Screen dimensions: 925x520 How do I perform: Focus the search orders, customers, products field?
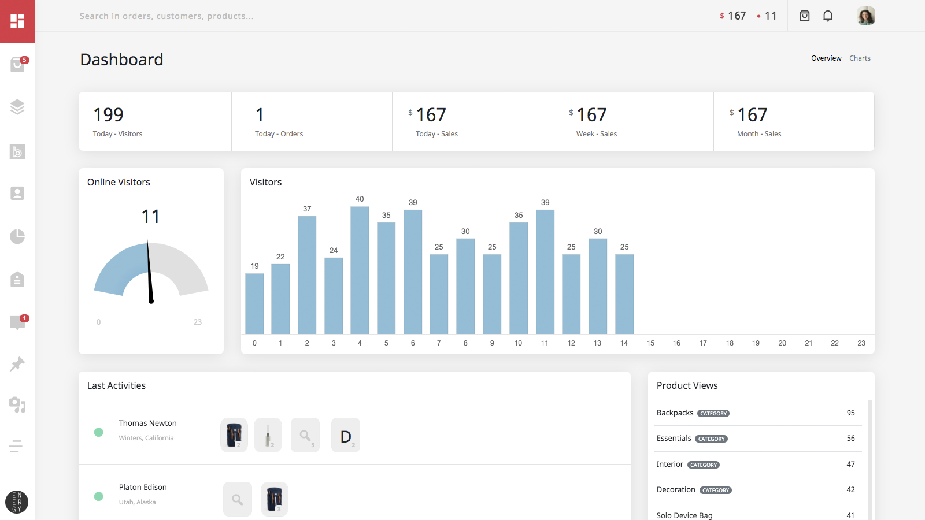[x=166, y=16]
